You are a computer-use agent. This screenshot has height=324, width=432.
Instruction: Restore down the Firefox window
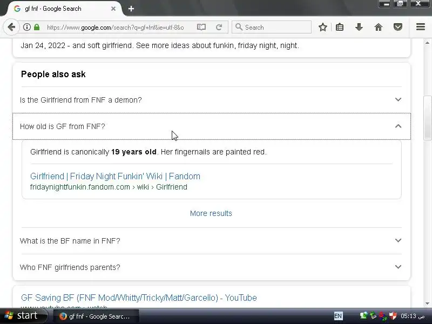[400, 4]
